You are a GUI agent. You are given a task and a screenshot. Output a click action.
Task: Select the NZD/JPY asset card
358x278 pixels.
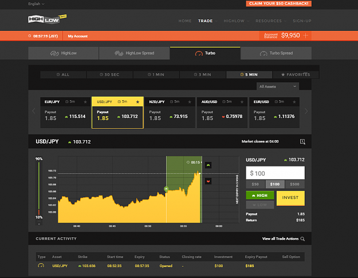(x=170, y=113)
